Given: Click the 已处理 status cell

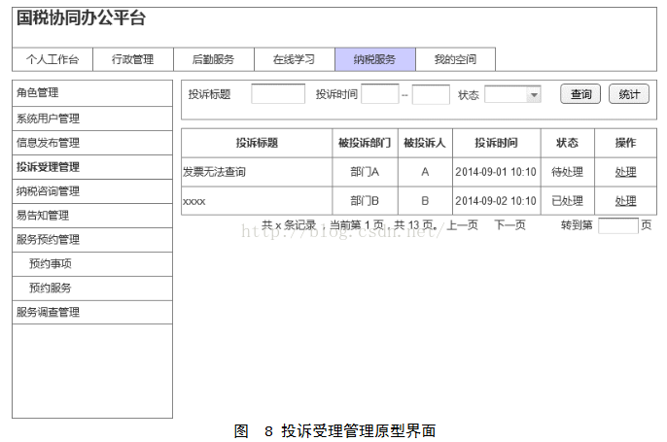Looking at the screenshot, I should click(x=568, y=201).
